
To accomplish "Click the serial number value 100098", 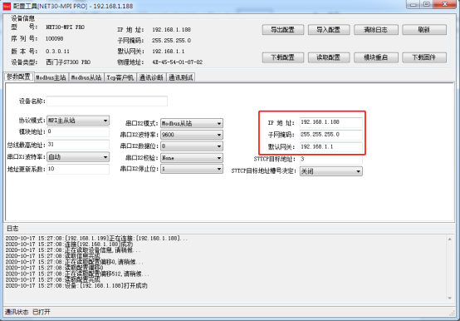I will tap(55, 39).
